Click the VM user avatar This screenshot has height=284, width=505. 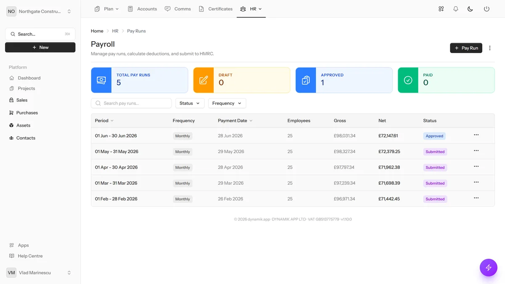pos(11,273)
